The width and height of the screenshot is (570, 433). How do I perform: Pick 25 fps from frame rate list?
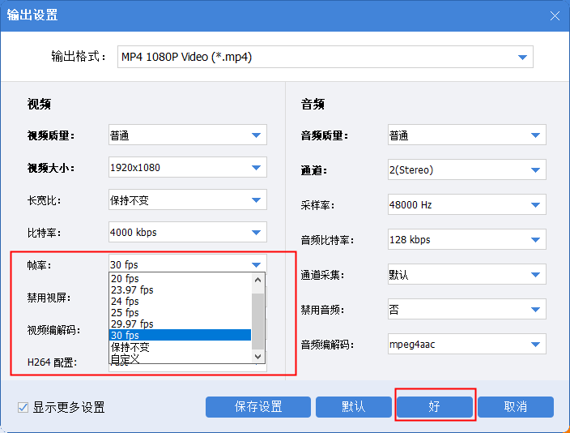click(180, 313)
